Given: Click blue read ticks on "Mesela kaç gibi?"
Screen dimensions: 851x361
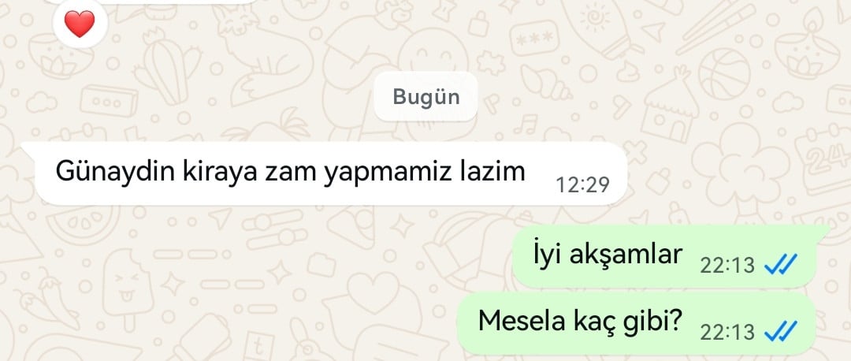Looking at the screenshot, I should (780, 331).
